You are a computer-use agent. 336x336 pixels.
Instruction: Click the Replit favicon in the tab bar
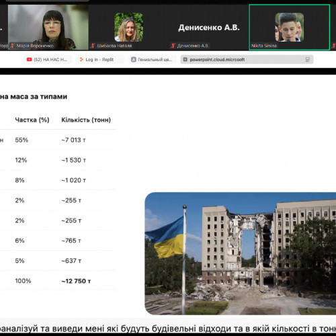pos(81,60)
